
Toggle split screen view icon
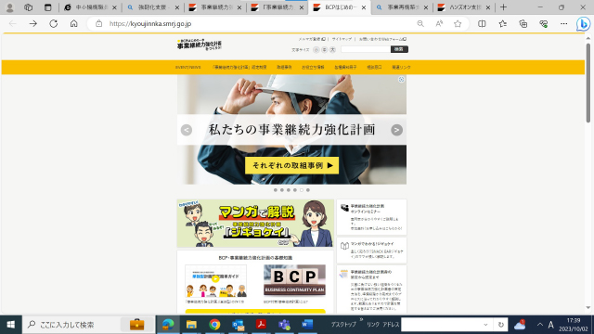[x=482, y=23]
